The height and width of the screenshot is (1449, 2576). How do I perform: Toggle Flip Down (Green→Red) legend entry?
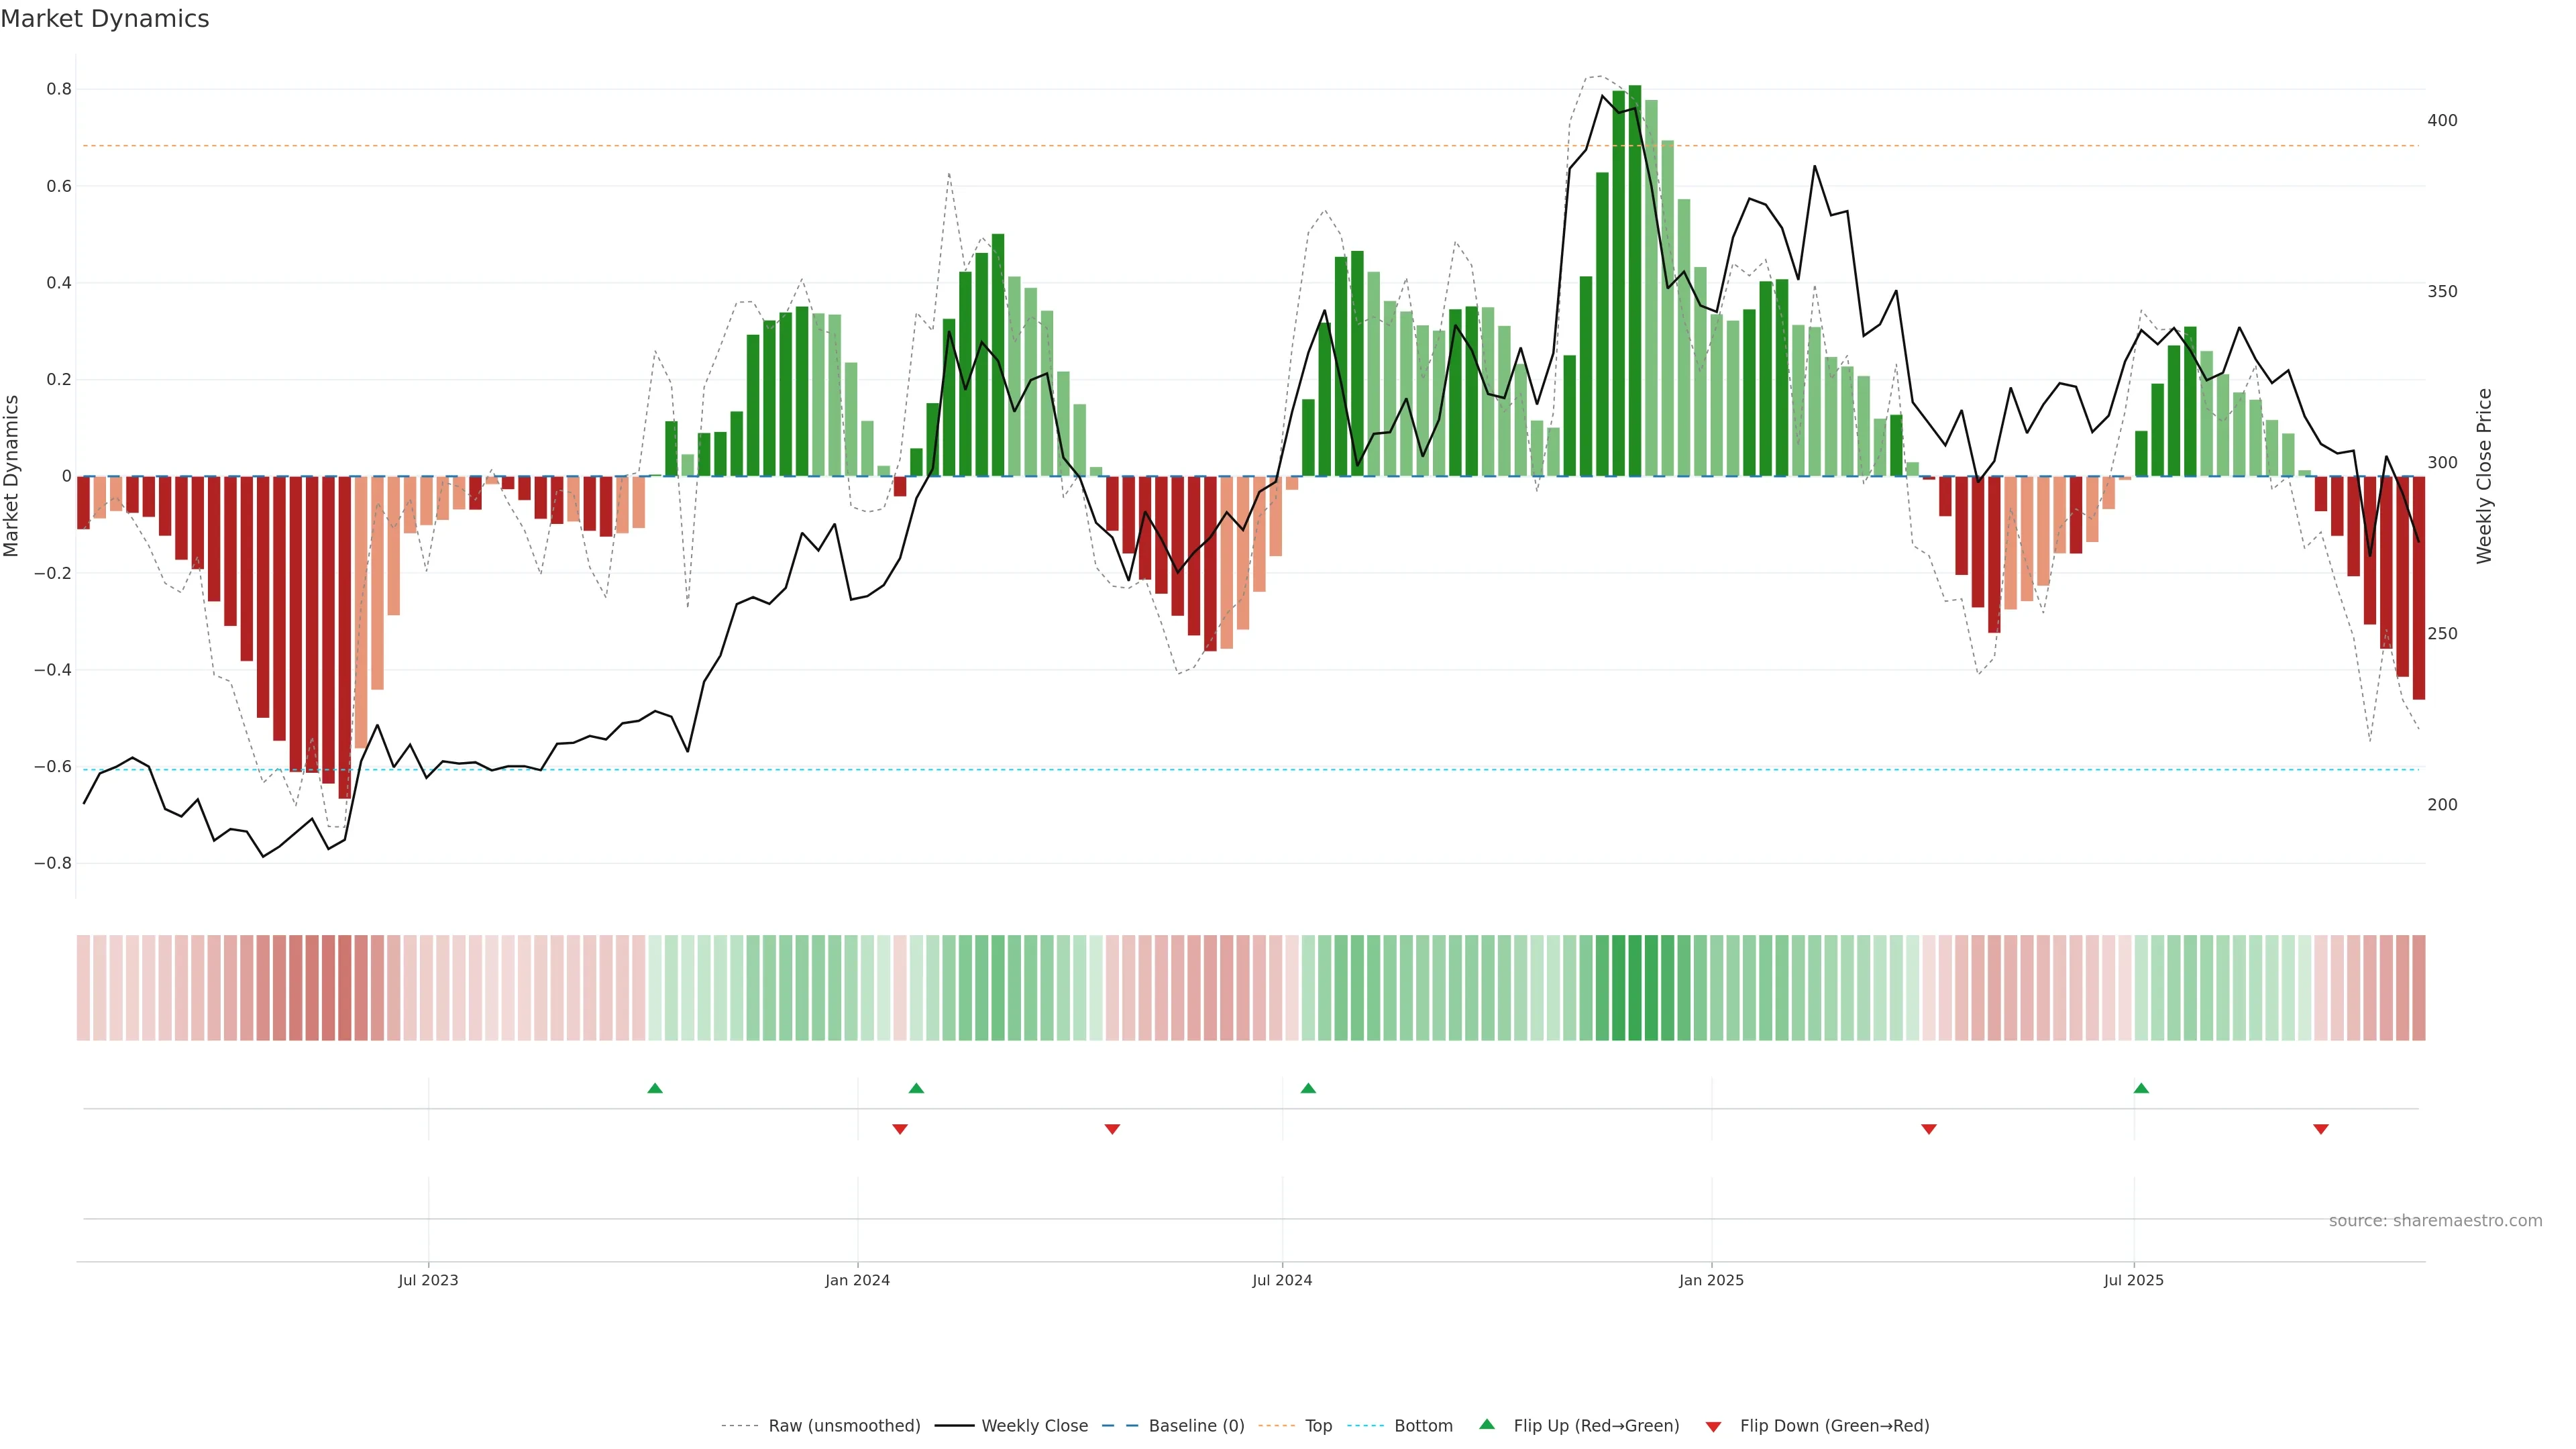coord(1834,1426)
